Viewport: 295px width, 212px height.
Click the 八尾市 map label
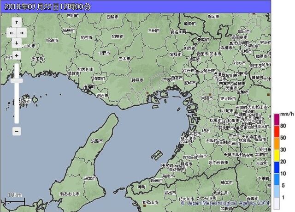pos(227,110)
